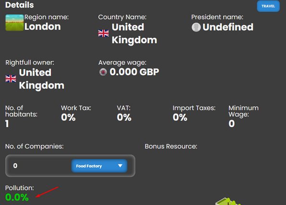The width and height of the screenshot is (286, 205).
Task: Click the United Kingdom country name
Action: 134,34
